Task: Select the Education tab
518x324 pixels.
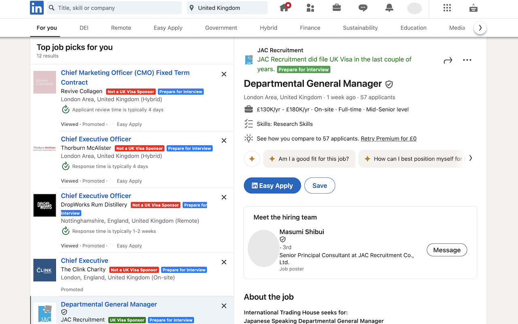Action: click(x=414, y=28)
